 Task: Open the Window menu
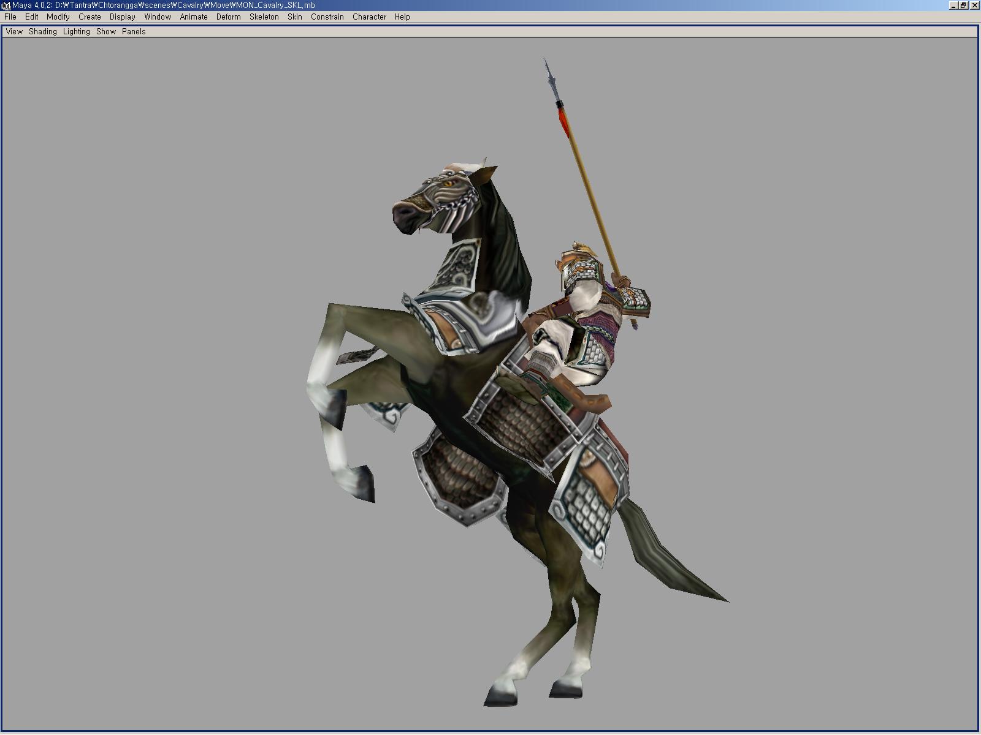[158, 17]
